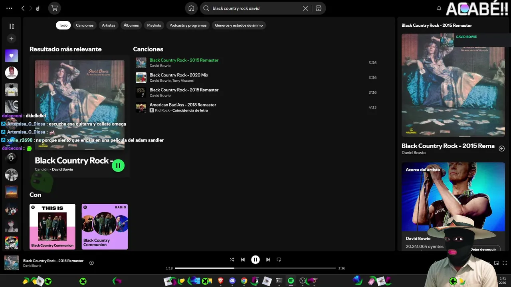
Task: Pause playback in the bottom player
Action: click(x=255, y=259)
